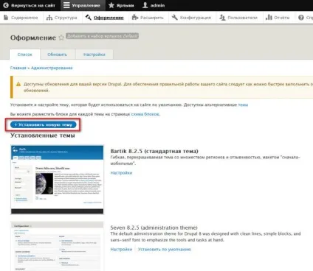Image resolution: width=313 pixels, height=271 pixels.
Task: Switch to the Обновить tab
Action: (57, 54)
